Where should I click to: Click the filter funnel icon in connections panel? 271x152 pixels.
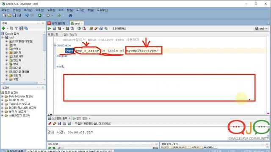tap(16, 28)
